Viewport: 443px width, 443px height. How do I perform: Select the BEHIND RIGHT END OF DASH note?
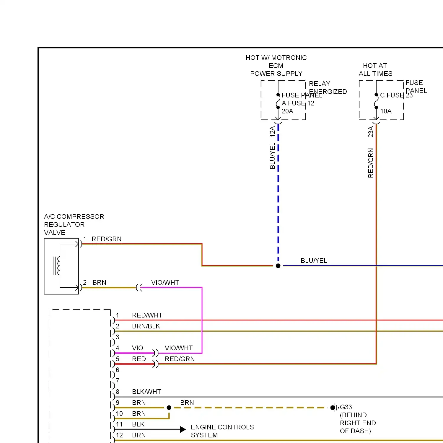tap(358, 423)
